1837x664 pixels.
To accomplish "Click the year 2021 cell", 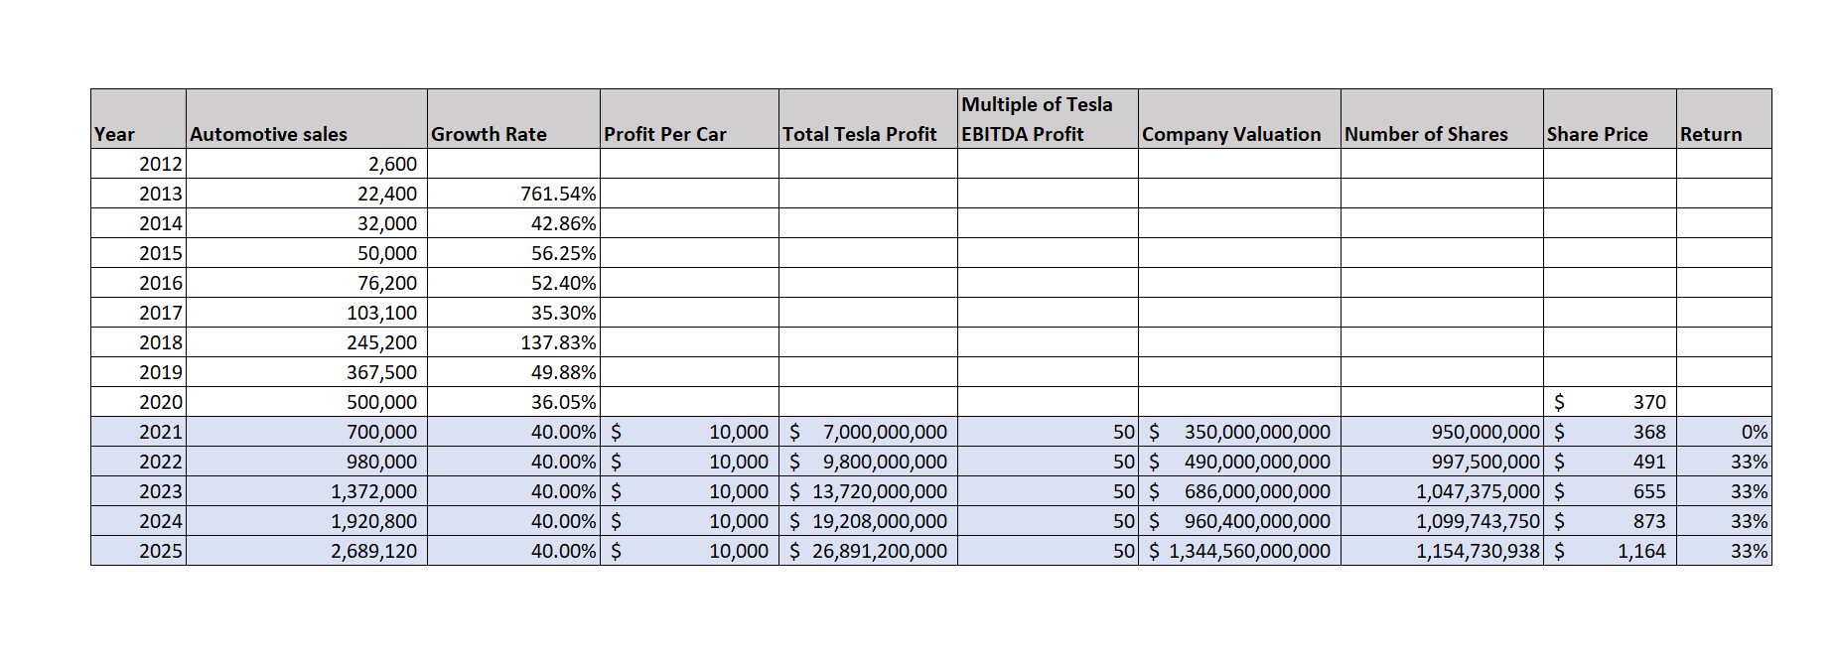I will (x=138, y=432).
